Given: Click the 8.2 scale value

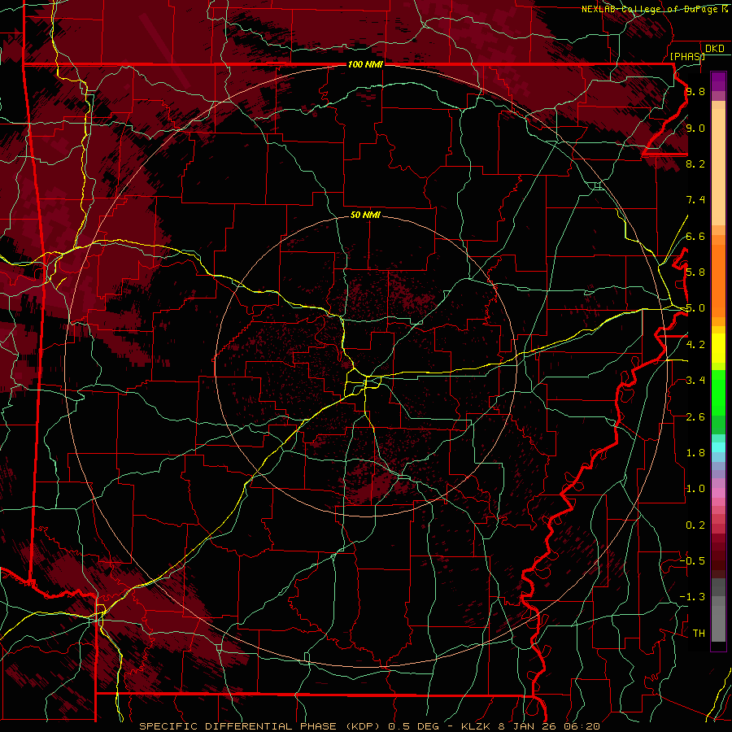Looking at the screenshot, I should pyautogui.click(x=695, y=163).
